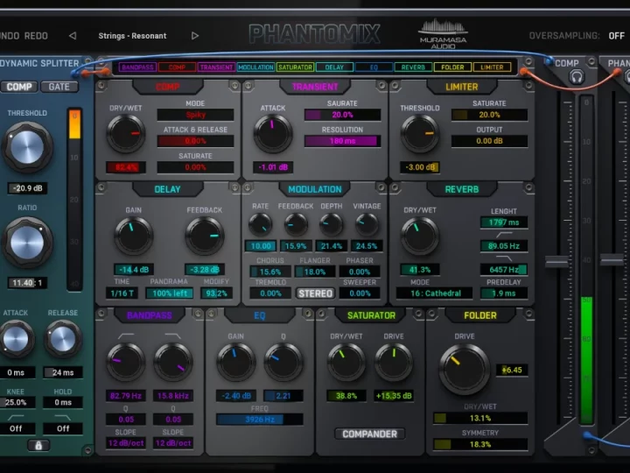Select EQ in the module chain strip
This screenshot has width=630, height=473.
tap(374, 67)
